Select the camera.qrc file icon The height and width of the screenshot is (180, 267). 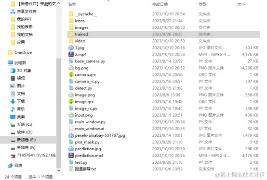tap(71, 75)
